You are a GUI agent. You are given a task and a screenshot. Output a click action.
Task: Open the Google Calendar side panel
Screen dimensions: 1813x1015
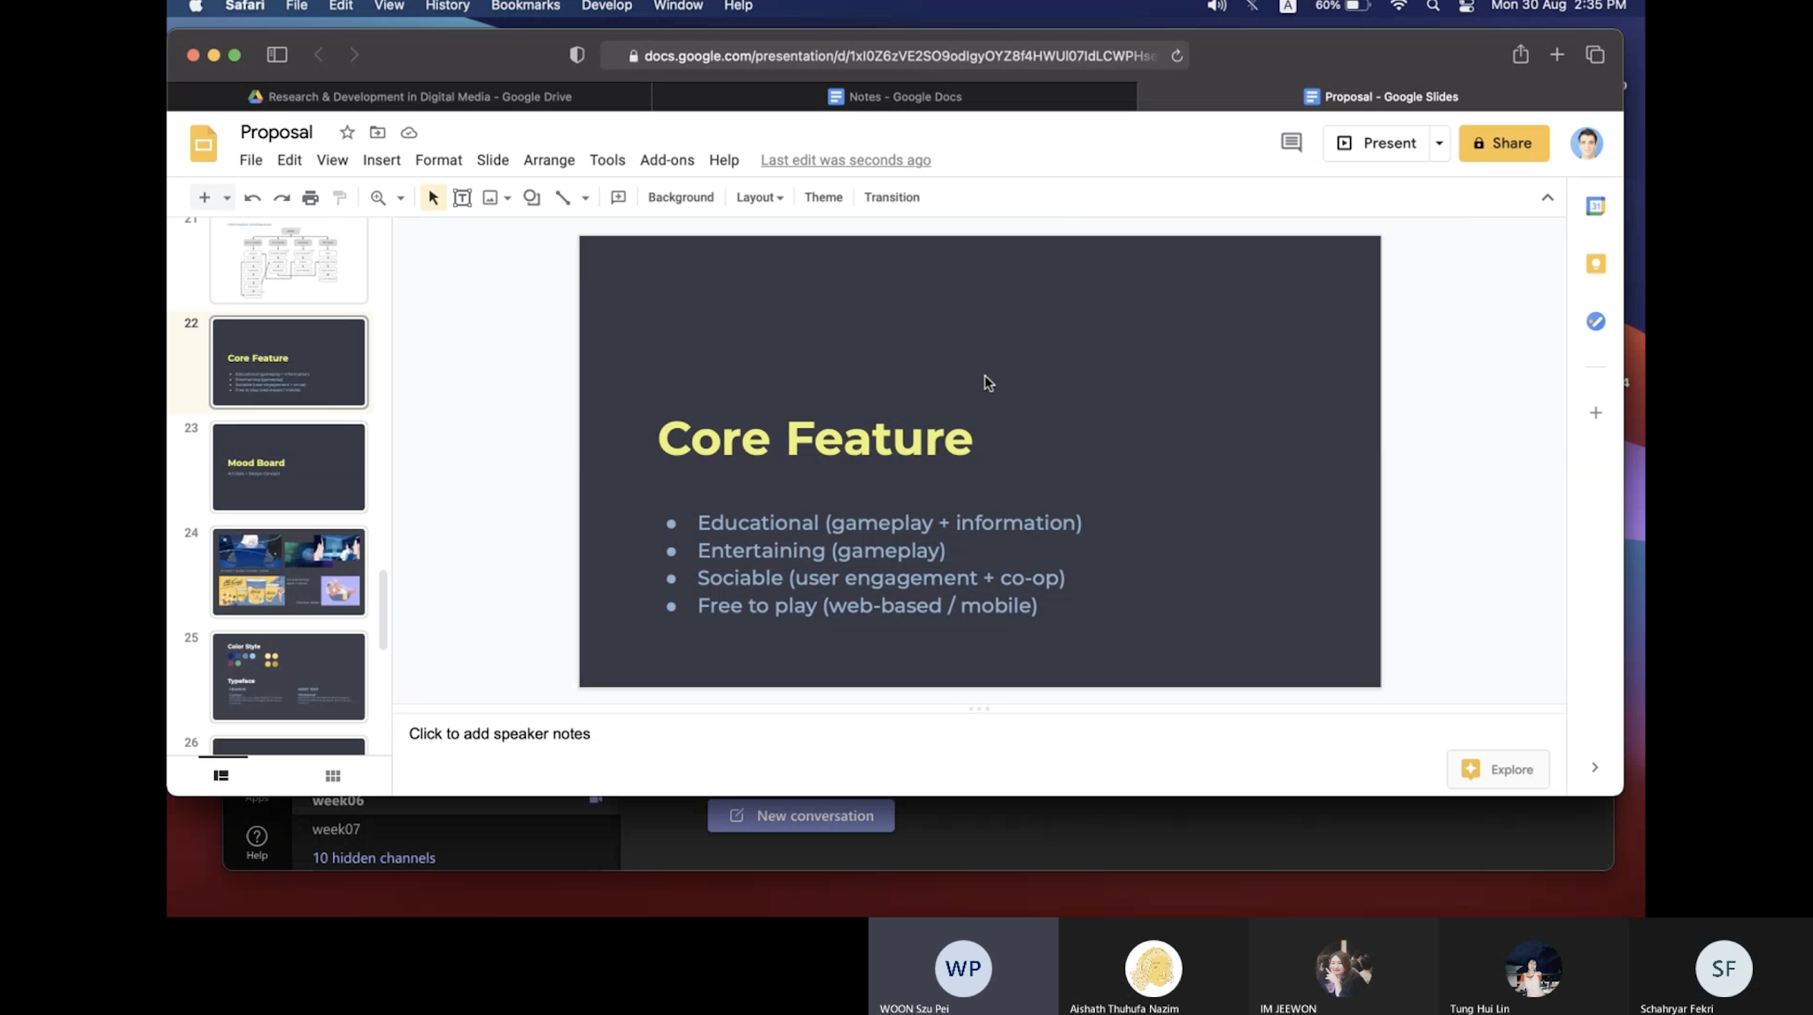(1595, 206)
